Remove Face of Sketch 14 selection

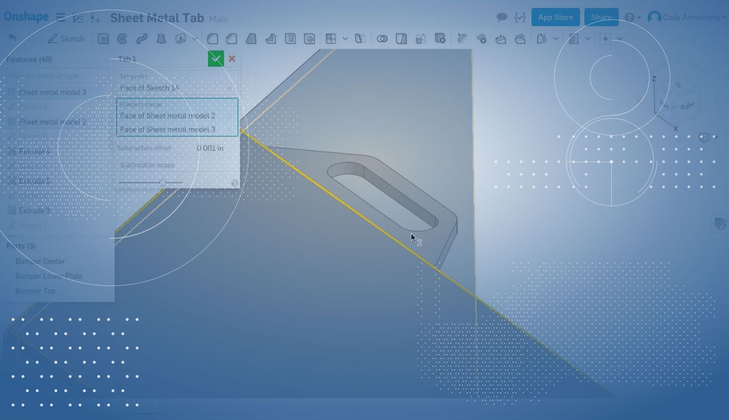point(230,88)
